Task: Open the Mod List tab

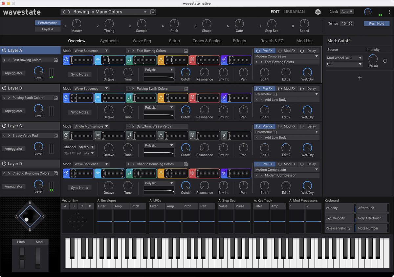Action: (x=305, y=41)
